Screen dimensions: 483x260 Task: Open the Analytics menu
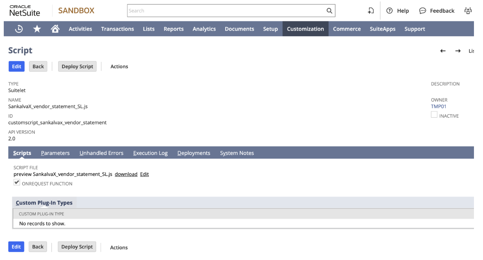[x=204, y=29]
